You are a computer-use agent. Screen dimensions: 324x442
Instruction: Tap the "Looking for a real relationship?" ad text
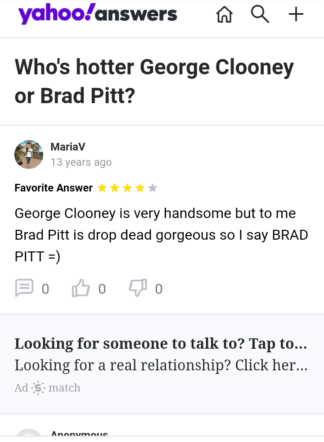pyautogui.click(x=161, y=365)
